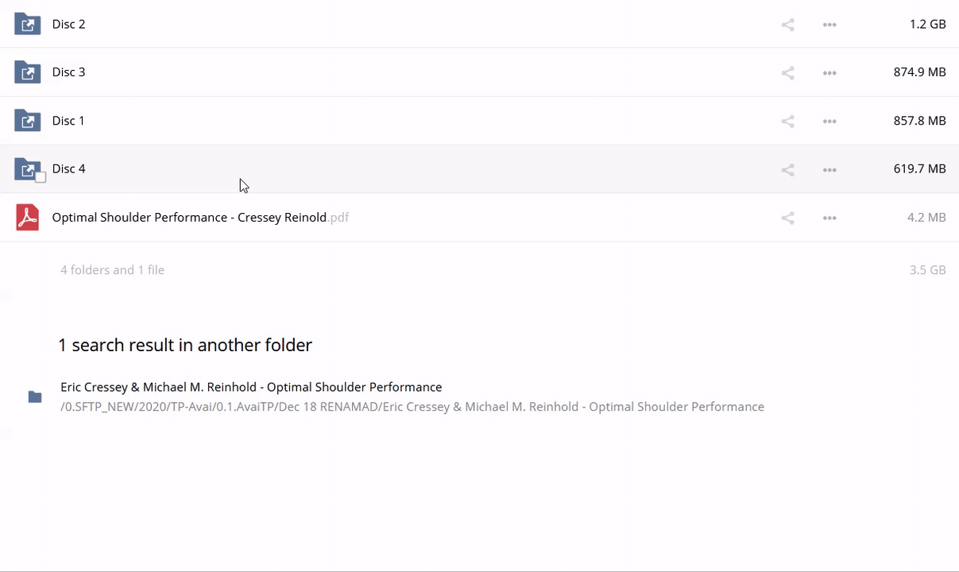Open the Disc 4 folder name
The width and height of the screenshot is (959, 572).
[x=68, y=169]
